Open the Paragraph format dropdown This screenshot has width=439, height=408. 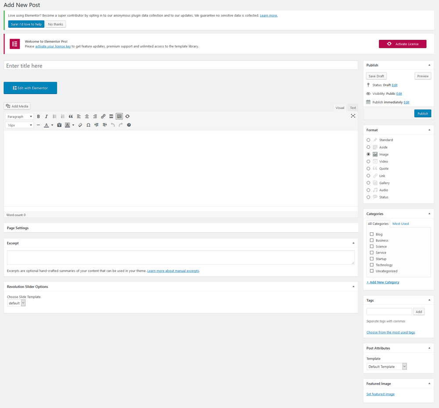click(x=20, y=116)
